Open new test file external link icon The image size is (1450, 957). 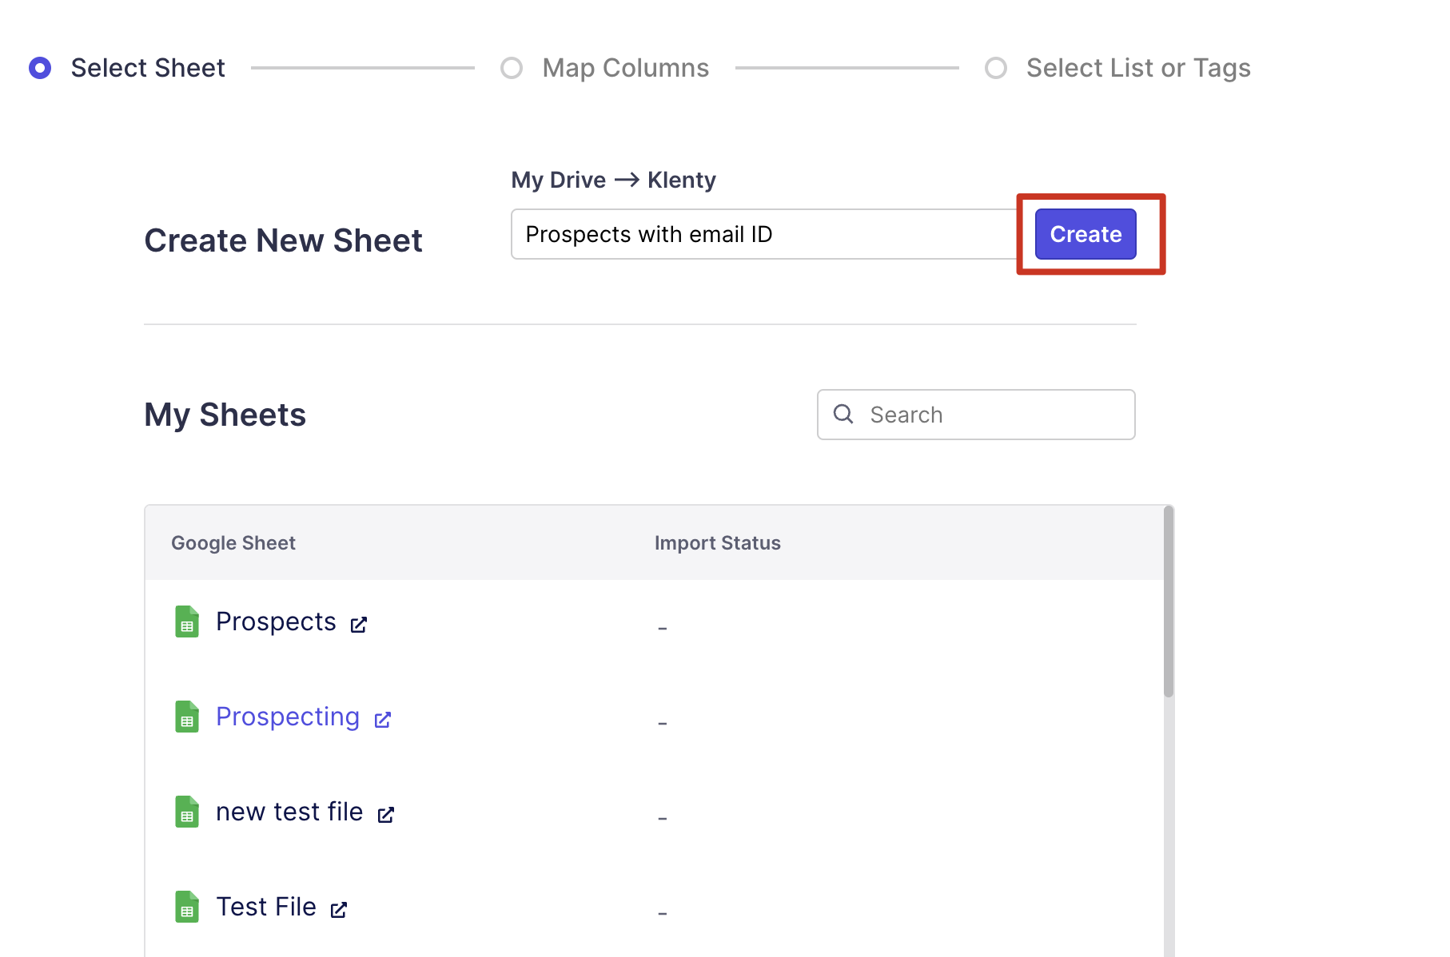pyautogui.click(x=386, y=815)
